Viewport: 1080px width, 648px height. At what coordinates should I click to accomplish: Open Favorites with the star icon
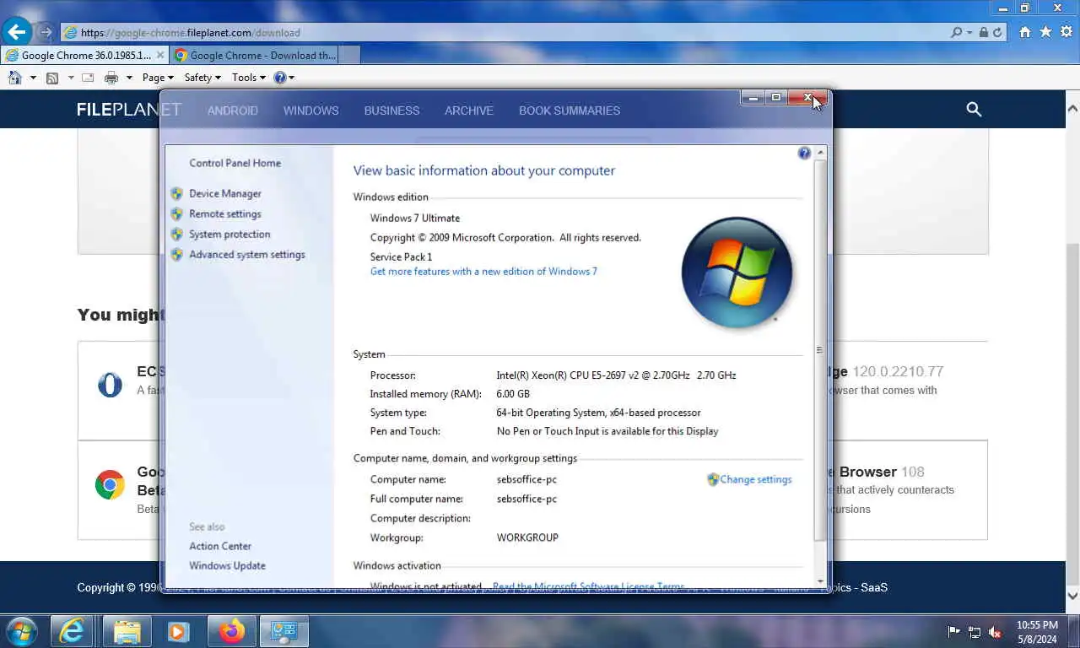pyautogui.click(x=1045, y=32)
